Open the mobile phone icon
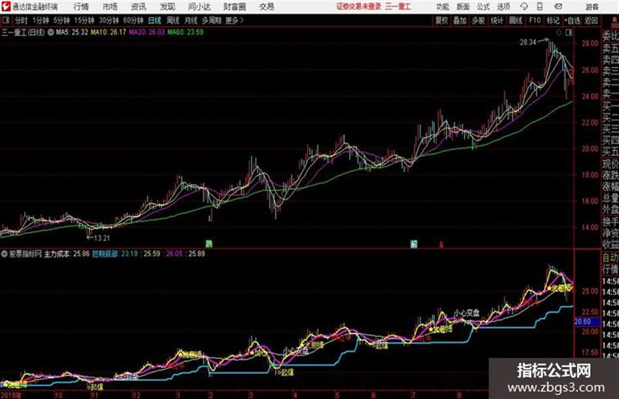This screenshot has height=399, width=619. 540,7
